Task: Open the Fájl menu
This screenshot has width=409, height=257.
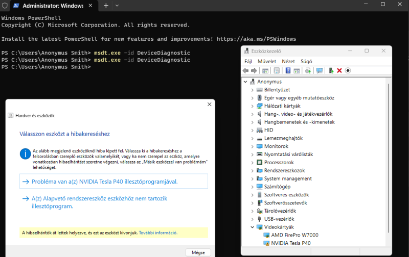Action: click(x=248, y=61)
